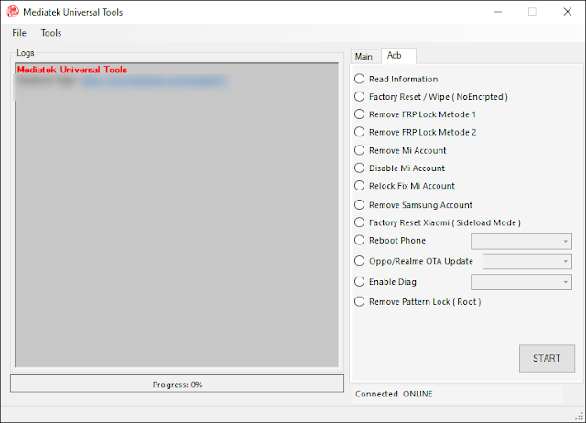Click the blurred link in the Logs panel
Screen dimensions: 586x423
(x=154, y=81)
